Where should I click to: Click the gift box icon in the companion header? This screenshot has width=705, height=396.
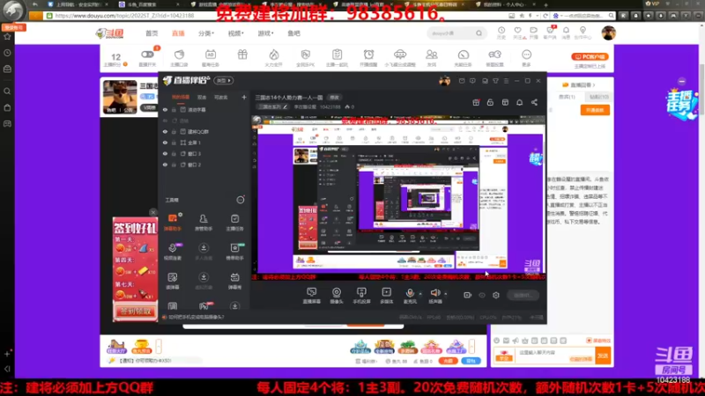pyautogui.click(x=476, y=102)
